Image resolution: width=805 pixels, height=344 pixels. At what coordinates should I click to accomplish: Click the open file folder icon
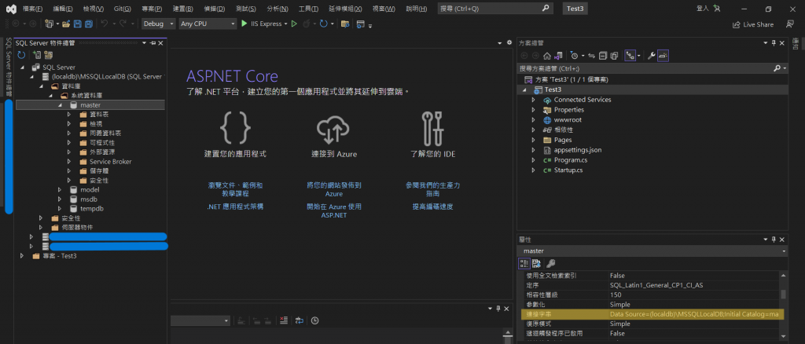66,24
